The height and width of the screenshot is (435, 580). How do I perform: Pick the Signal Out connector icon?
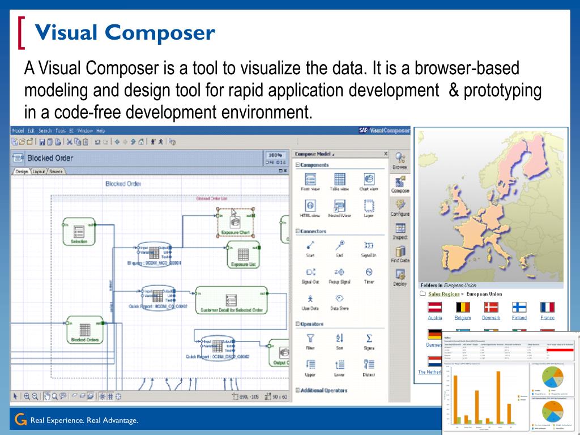(x=310, y=272)
